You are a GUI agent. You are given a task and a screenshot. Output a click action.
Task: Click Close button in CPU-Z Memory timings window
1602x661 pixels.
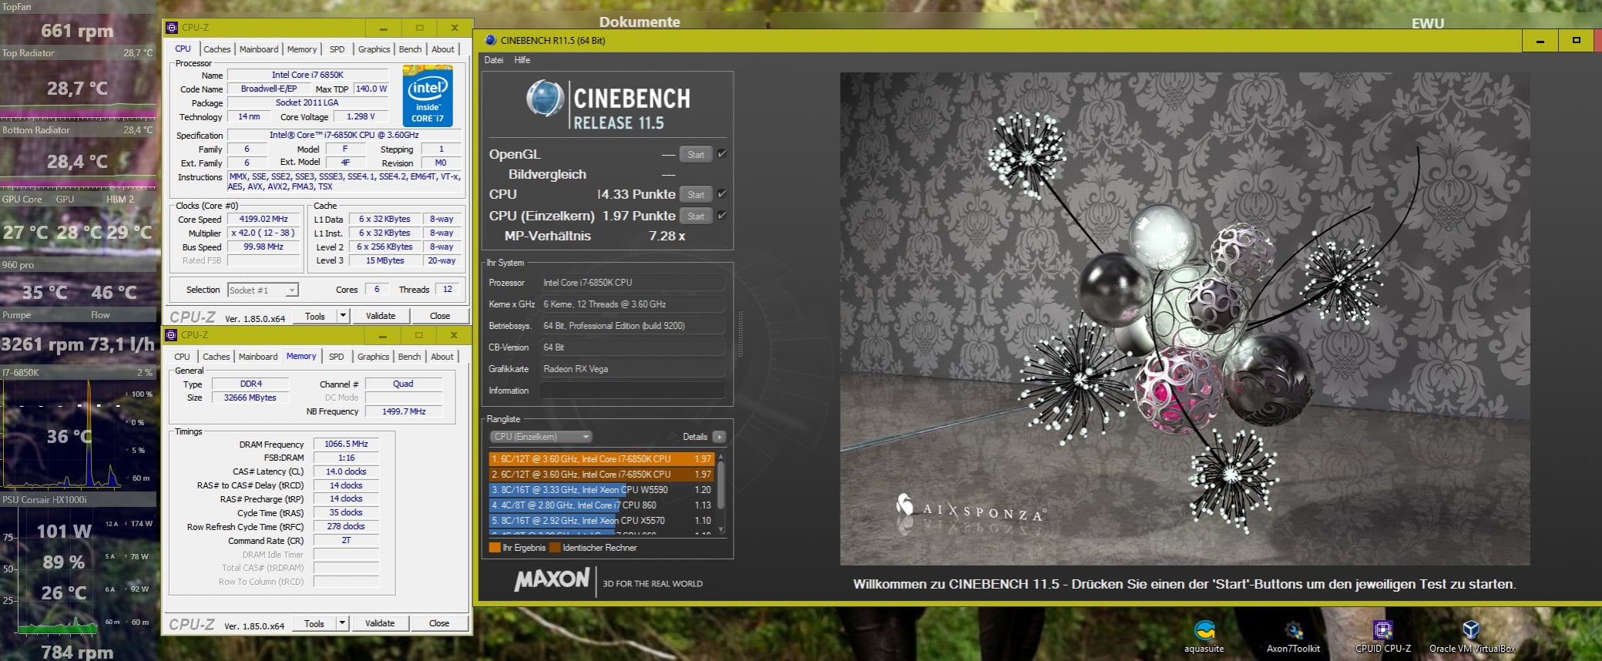click(x=439, y=623)
